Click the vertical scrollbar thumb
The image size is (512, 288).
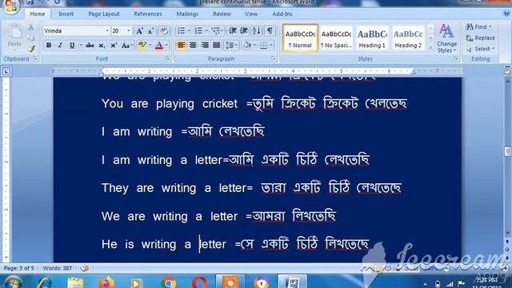point(507,151)
